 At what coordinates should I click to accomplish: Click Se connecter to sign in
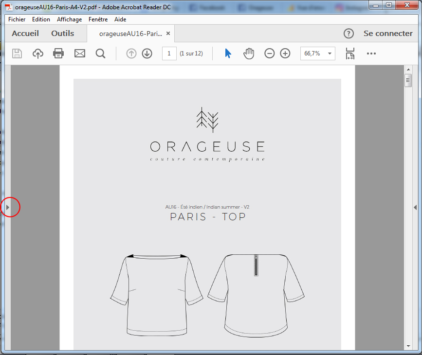tap(388, 34)
